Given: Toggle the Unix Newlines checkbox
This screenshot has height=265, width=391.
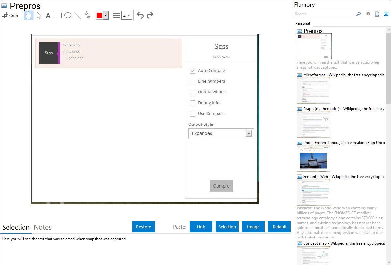Looking at the screenshot, I should point(193,92).
